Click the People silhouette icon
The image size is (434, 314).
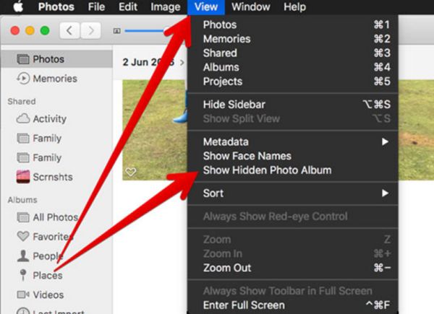(22, 256)
